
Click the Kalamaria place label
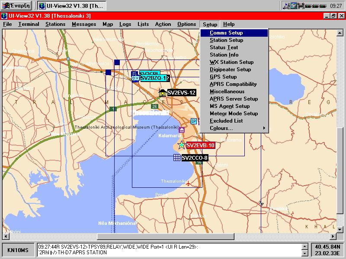pos(170,136)
